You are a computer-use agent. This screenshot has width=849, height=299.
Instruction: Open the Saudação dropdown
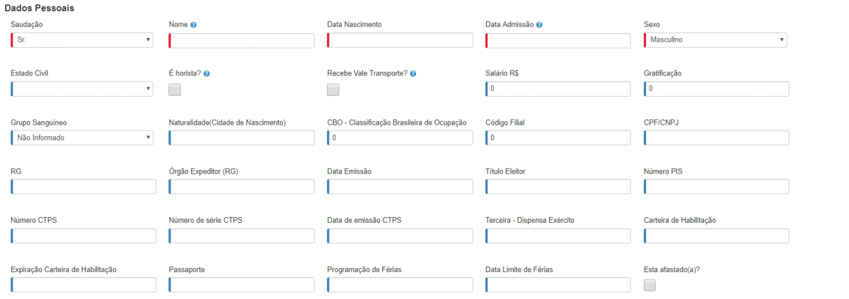coord(82,40)
